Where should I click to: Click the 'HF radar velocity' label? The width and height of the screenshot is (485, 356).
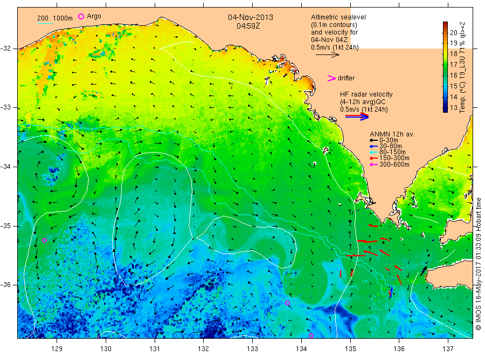coord(366,94)
